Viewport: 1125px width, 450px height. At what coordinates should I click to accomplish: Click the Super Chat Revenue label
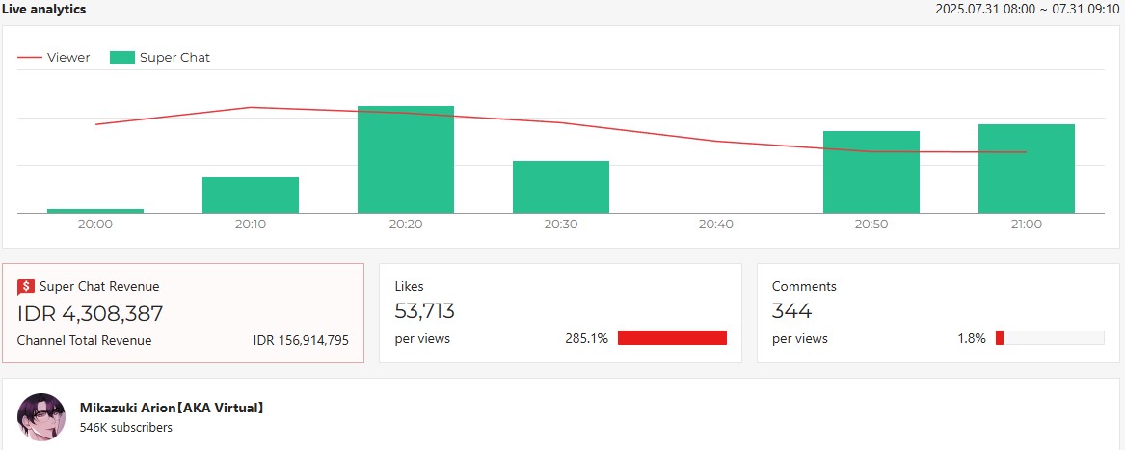coord(99,287)
